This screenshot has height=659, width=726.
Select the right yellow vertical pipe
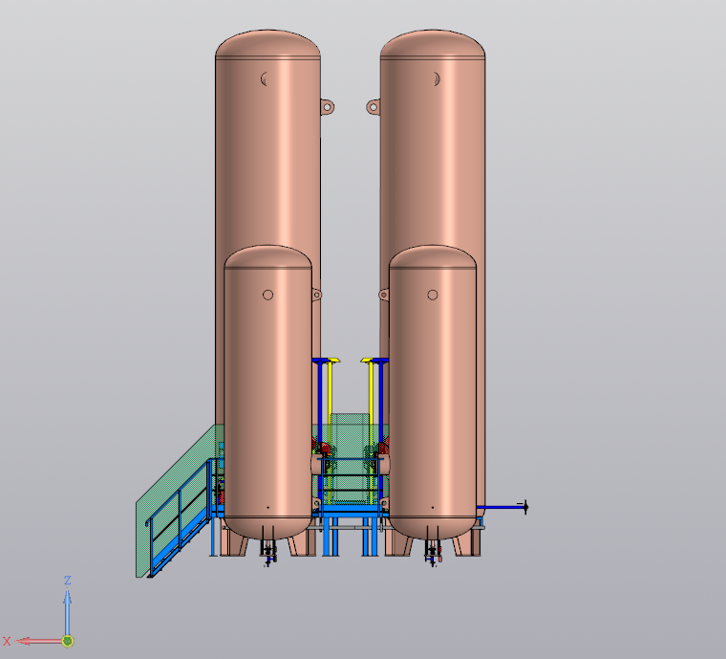click(370, 392)
